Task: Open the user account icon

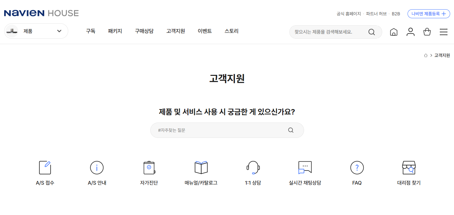Action: (x=410, y=32)
